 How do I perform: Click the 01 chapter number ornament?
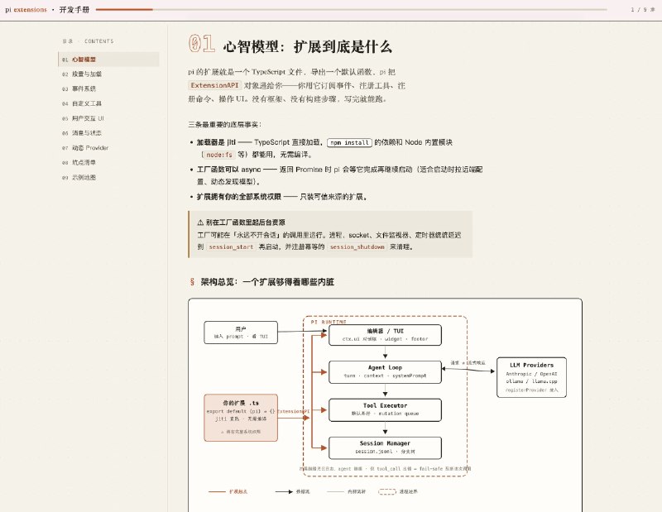click(201, 44)
